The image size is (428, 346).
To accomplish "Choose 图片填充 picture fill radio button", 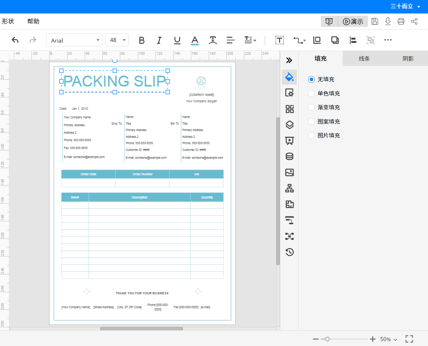I will (x=311, y=136).
